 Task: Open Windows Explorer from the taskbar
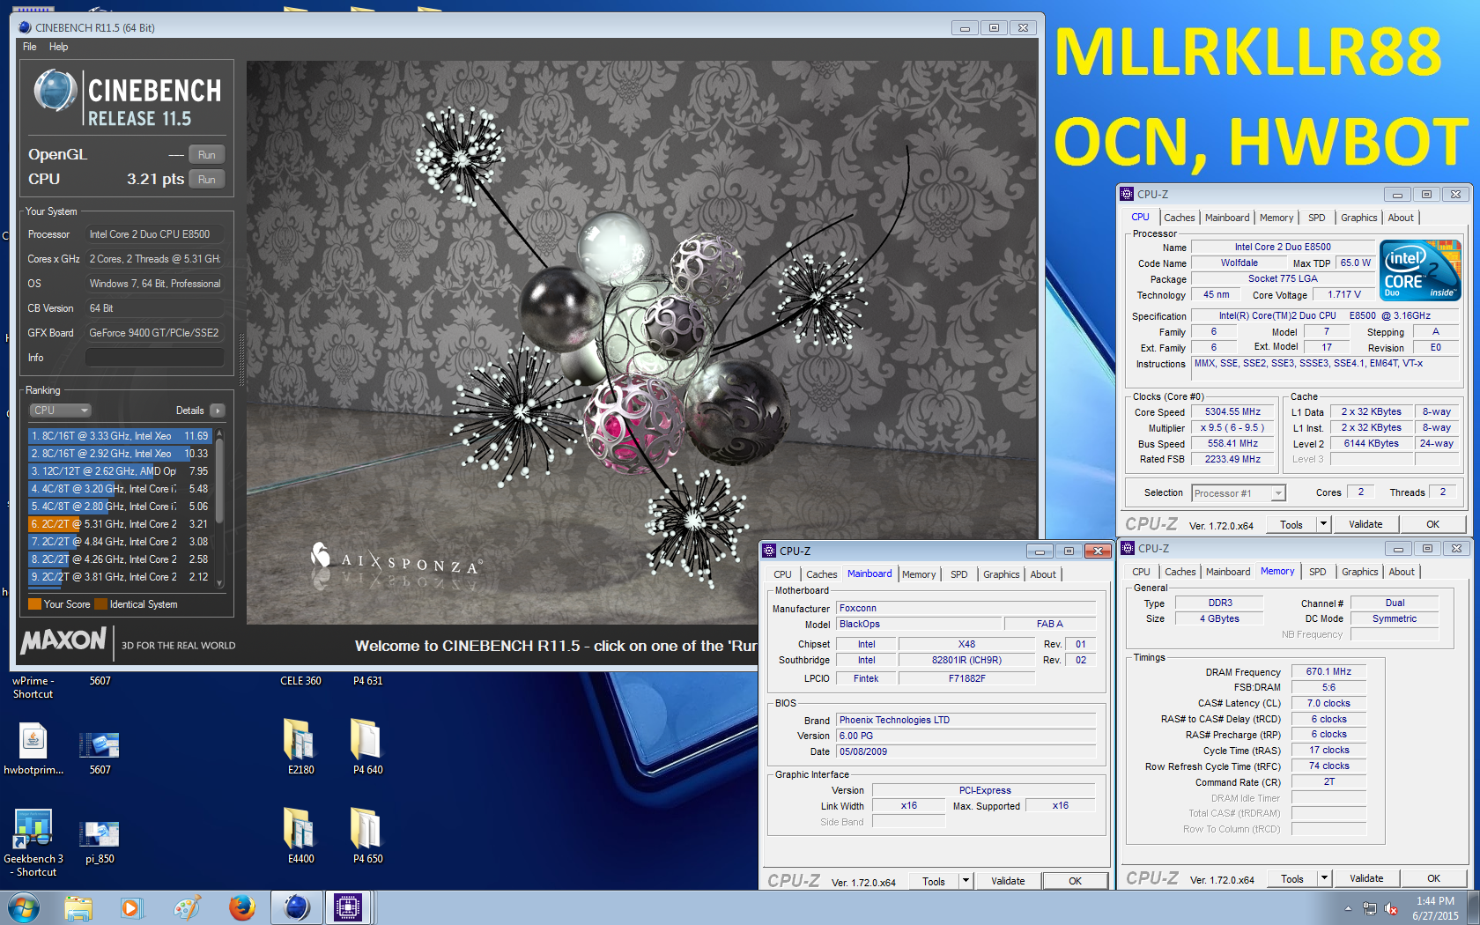78,907
